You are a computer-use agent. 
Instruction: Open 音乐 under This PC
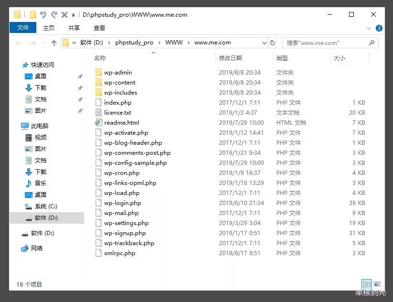(x=40, y=183)
